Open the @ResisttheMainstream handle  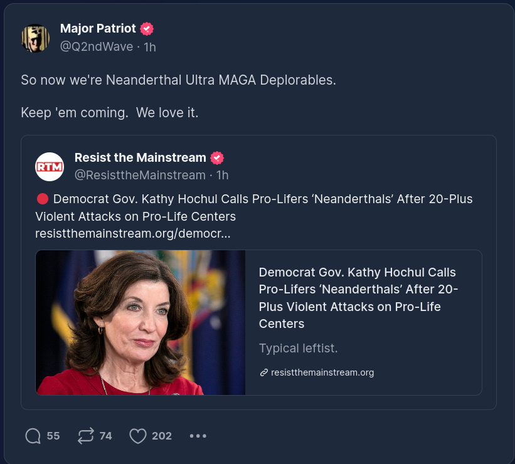[x=140, y=175]
